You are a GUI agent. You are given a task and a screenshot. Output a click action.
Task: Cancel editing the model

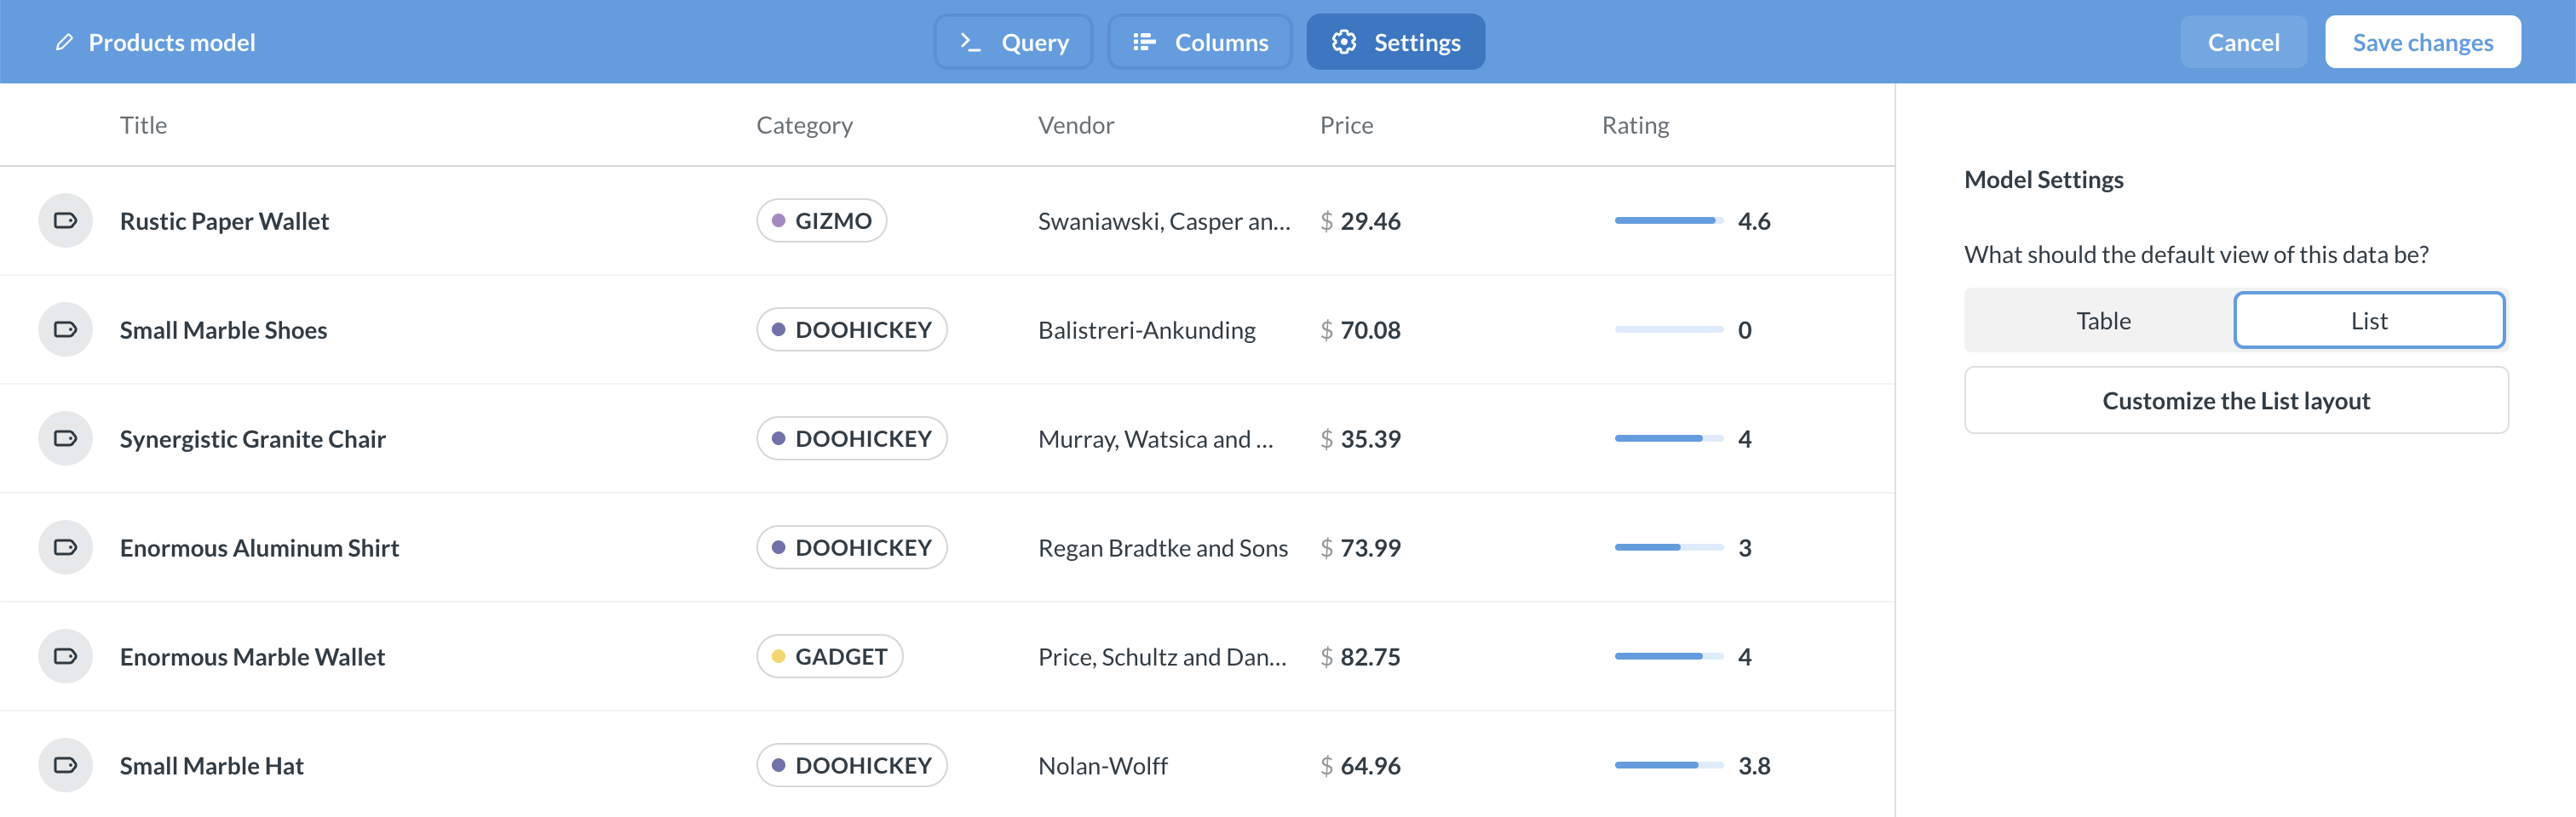pos(2243,42)
